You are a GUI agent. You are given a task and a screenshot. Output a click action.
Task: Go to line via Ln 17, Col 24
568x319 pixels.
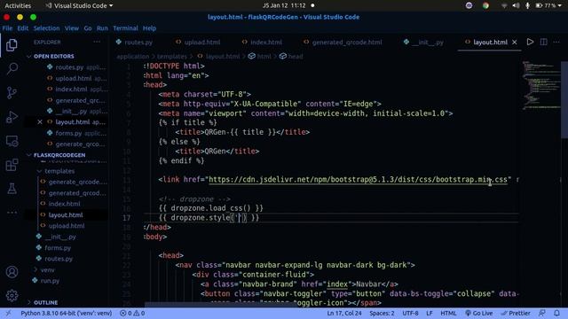pos(344,313)
